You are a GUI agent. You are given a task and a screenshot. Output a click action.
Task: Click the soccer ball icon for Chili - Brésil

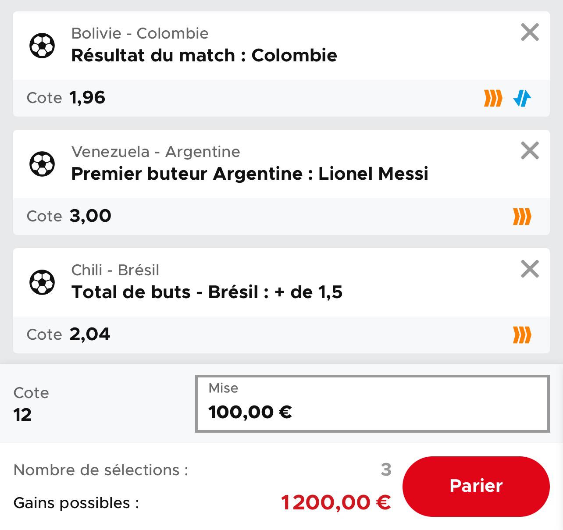point(42,282)
